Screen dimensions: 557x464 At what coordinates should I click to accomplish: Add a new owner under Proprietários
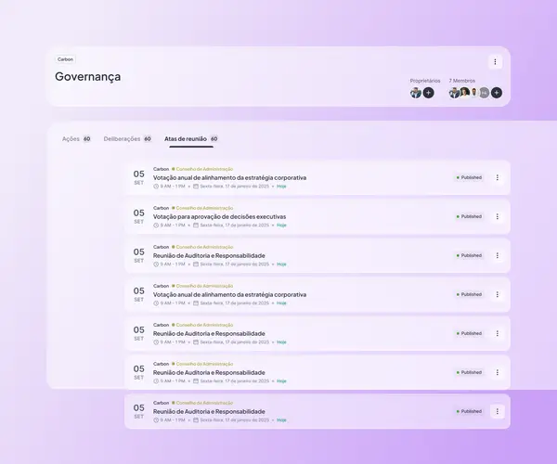point(428,93)
